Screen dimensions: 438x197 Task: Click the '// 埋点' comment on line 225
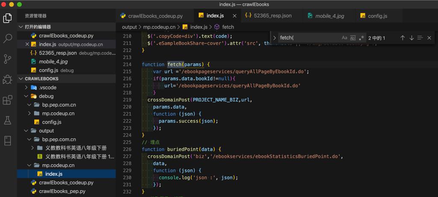point(151,142)
